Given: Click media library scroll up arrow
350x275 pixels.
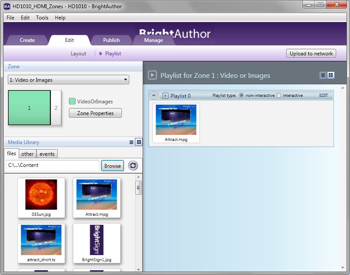Looking at the screenshot, I should pyautogui.click(x=138, y=177).
